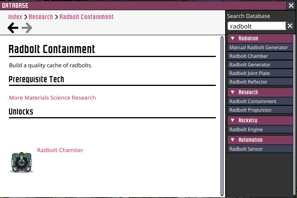Image resolution: width=297 pixels, height=198 pixels.
Task: Select Manual Radbolt Generator entry
Action: tap(260, 47)
